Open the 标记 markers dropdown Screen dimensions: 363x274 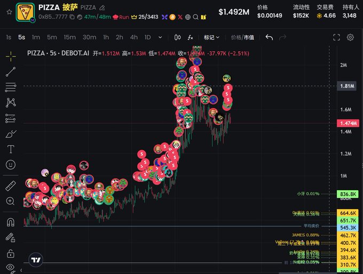click(211, 37)
